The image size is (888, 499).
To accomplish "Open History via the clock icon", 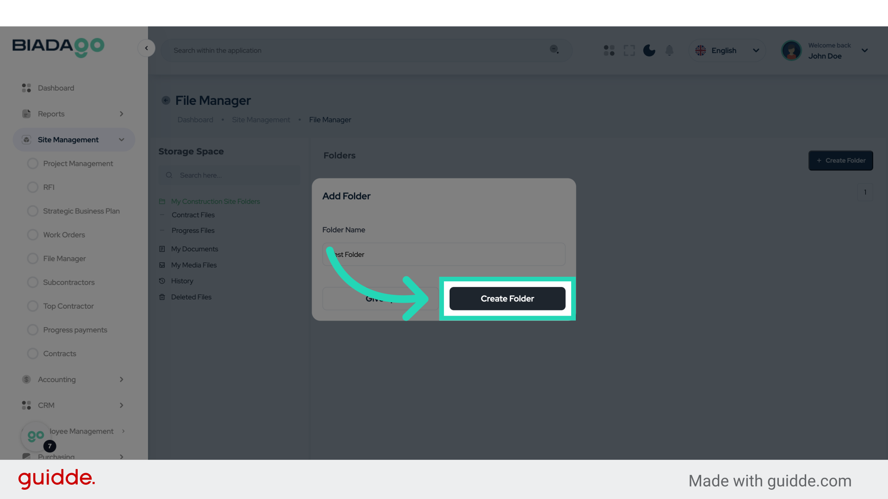I will click(x=161, y=280).
